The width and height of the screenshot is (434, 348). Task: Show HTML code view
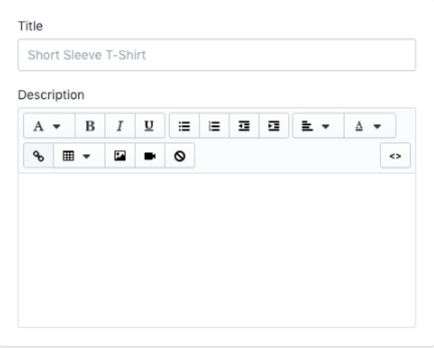coord(395,156)
